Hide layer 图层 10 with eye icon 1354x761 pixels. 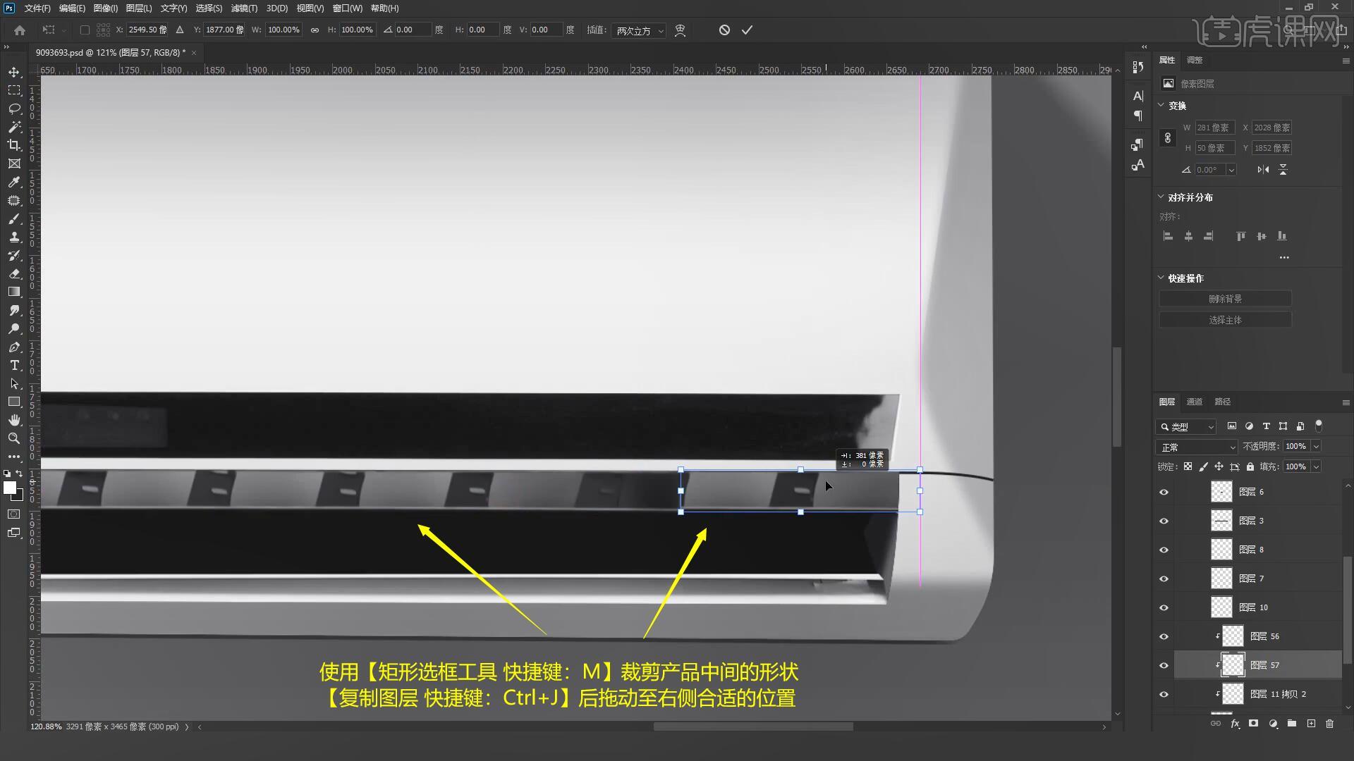(1164, 607)
